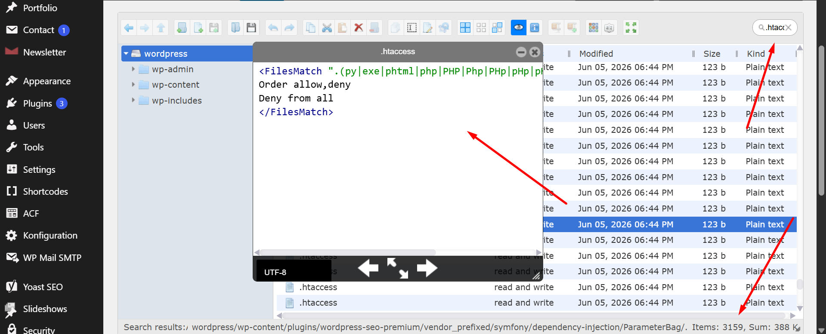This screenshot has width=826, height=334.
Task: Cut the file with the scissors icon
Action: 327,28
